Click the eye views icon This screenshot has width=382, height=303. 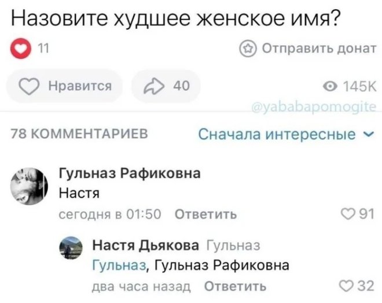332,87
